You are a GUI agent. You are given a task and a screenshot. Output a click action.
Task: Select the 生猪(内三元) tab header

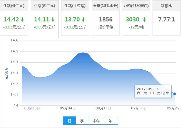click(x=45, y=6)
